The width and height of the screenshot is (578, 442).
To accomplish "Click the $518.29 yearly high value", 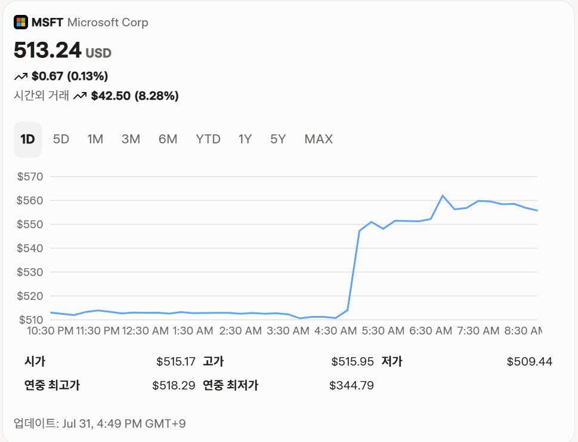I will [174, 385].
